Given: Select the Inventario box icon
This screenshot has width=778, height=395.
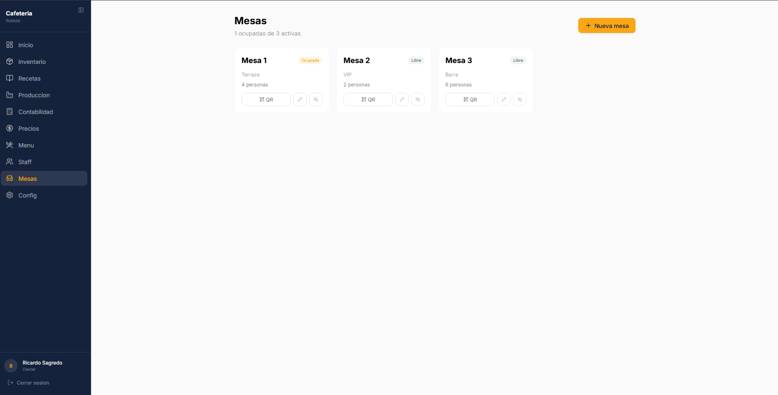Looking at the screenshot, I should point(10,61).
